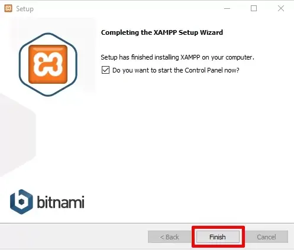The width and height of the screenshot is (294, 250).
Task: Click the 'Setup' window title text
Action: click(x=25, y=9)
